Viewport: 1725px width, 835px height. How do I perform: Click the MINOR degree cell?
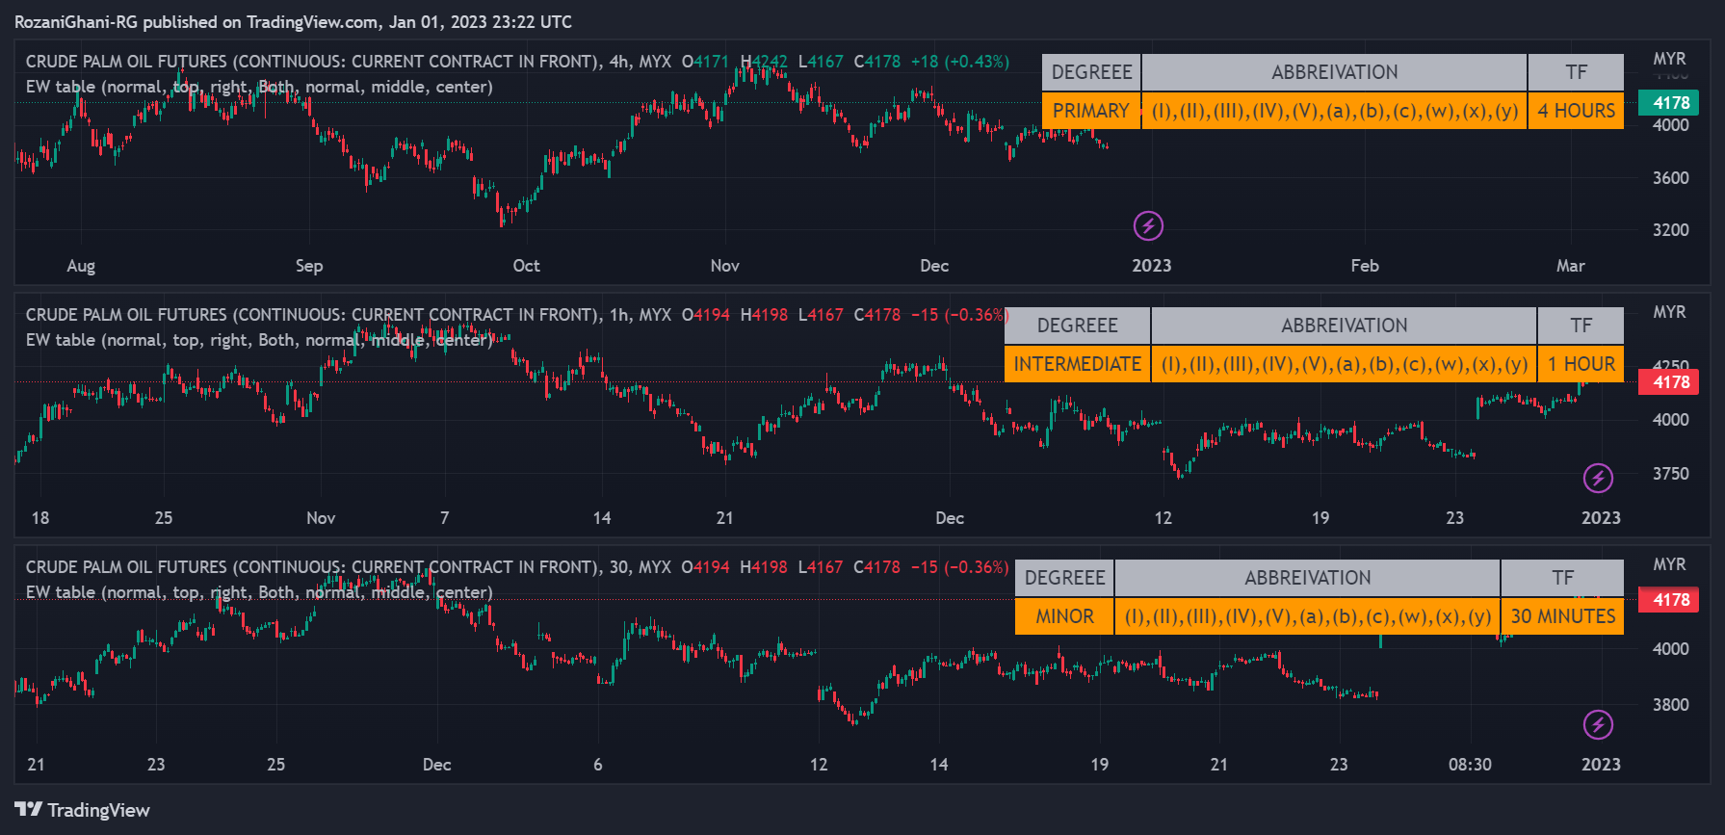pyautogui.click(x=1064, y=616)
